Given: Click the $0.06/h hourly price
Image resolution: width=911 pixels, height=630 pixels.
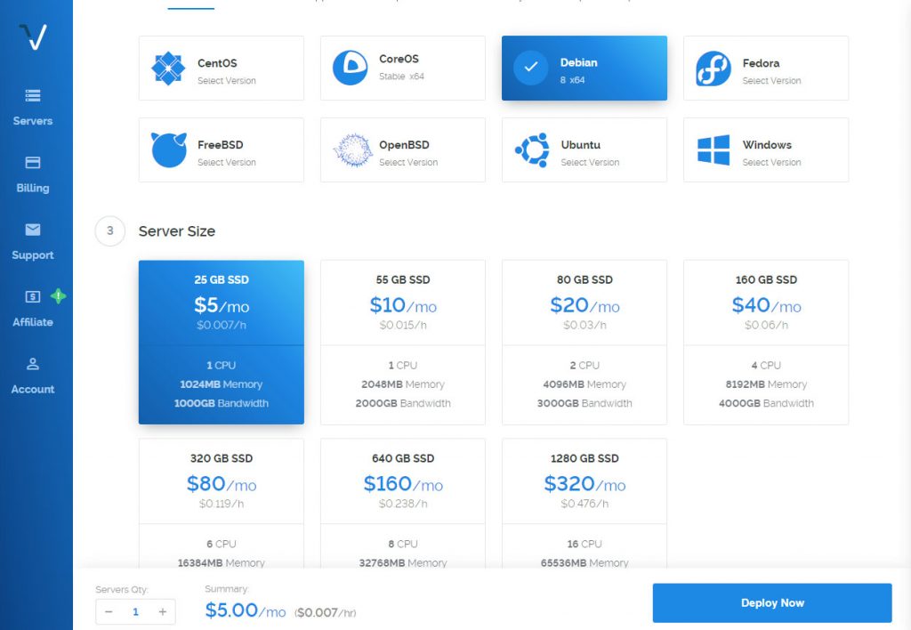Looking at the screenshot, I should click(x=766, y=326).
